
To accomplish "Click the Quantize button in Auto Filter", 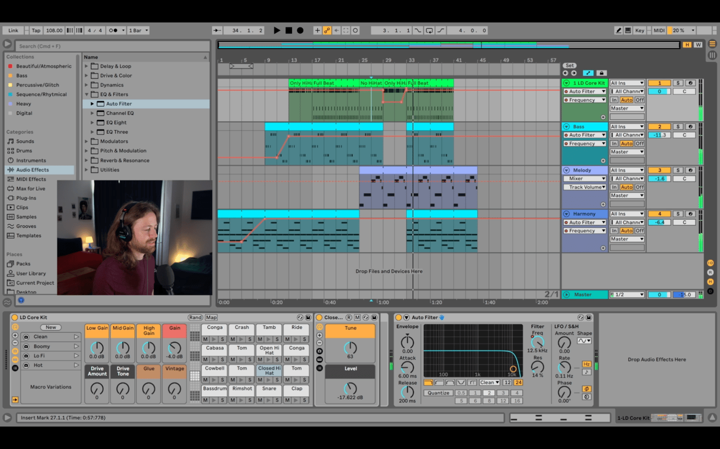I will pos(438,393).
